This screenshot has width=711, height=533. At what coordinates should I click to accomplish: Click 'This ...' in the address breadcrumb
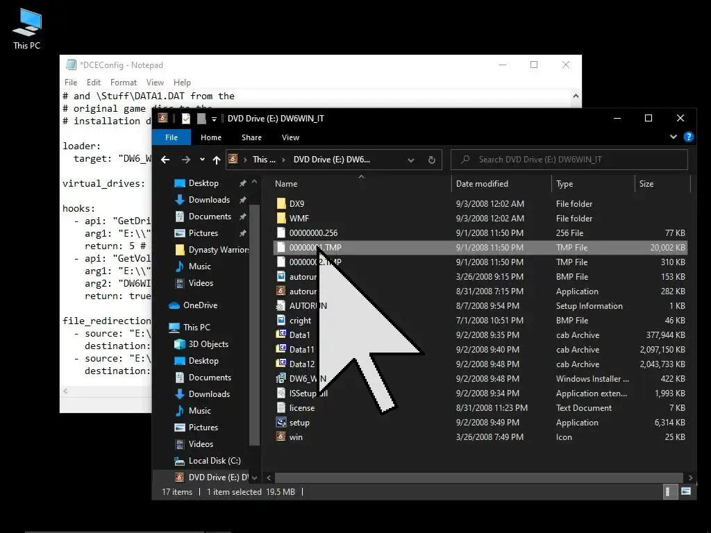click(264, 160)
